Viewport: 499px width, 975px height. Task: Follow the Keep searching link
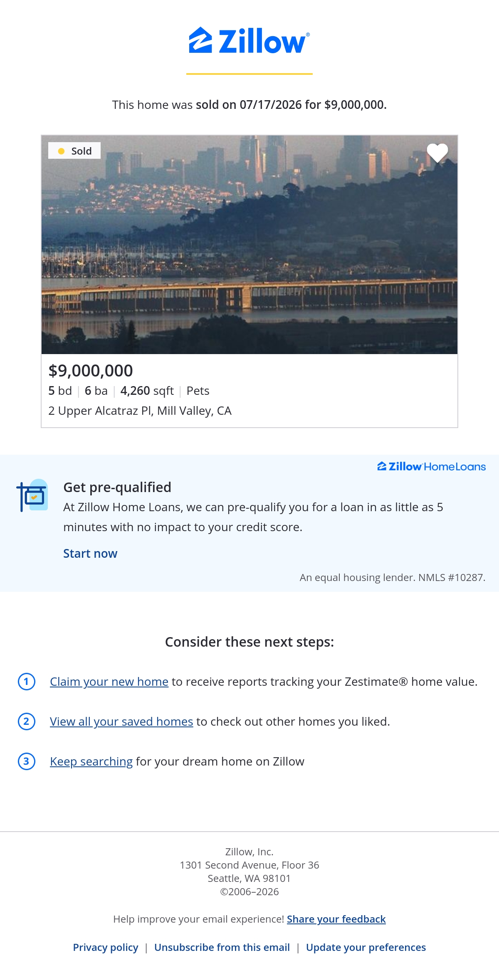click(91, 761)
